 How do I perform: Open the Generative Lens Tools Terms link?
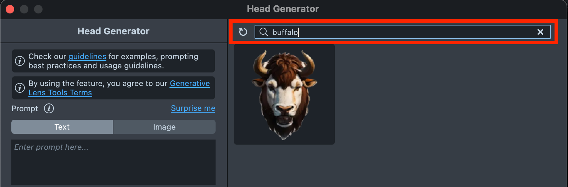click(x=119, y=88)
